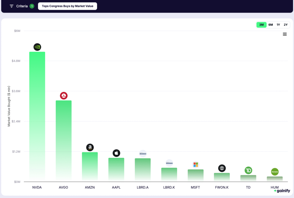Image resolution: width=294 pixels, height=198 pixels.
Task: Click the $4.8M y-axis value
Action: (x=16, y=61)
